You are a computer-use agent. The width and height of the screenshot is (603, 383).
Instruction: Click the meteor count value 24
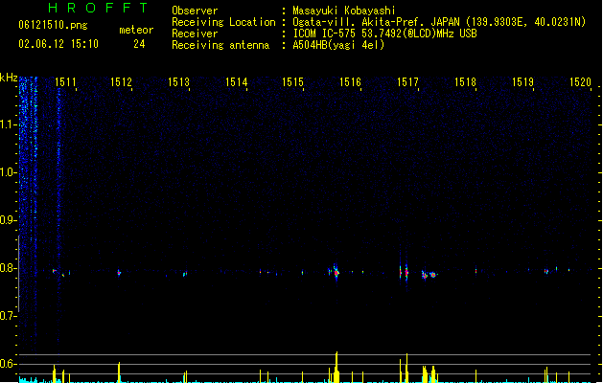139,44
